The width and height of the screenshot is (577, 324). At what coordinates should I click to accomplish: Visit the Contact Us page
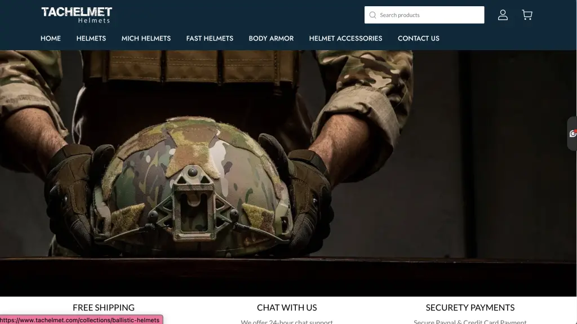coord(418,38)
